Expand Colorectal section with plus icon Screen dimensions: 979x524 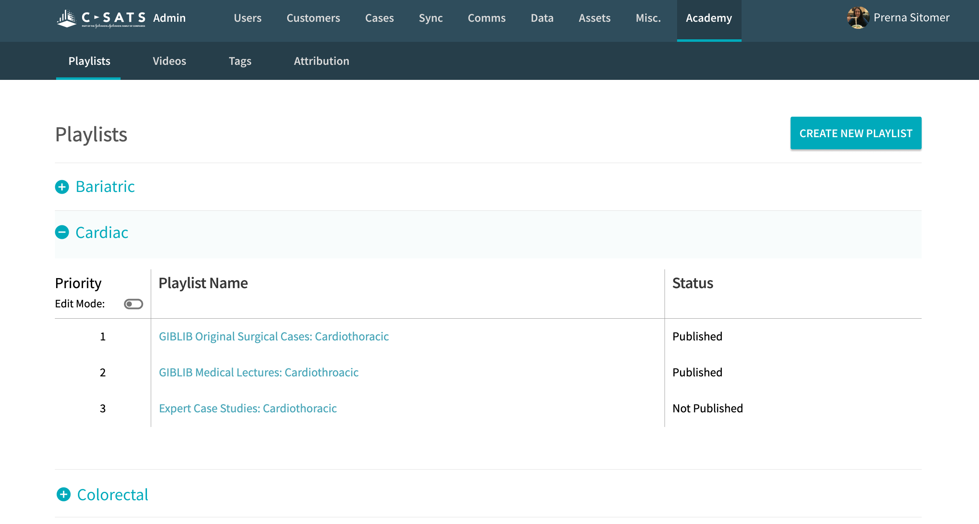64,494
